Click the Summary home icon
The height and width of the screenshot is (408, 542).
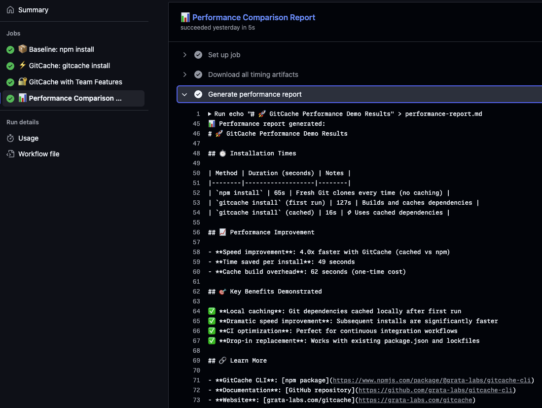[10, 10]
